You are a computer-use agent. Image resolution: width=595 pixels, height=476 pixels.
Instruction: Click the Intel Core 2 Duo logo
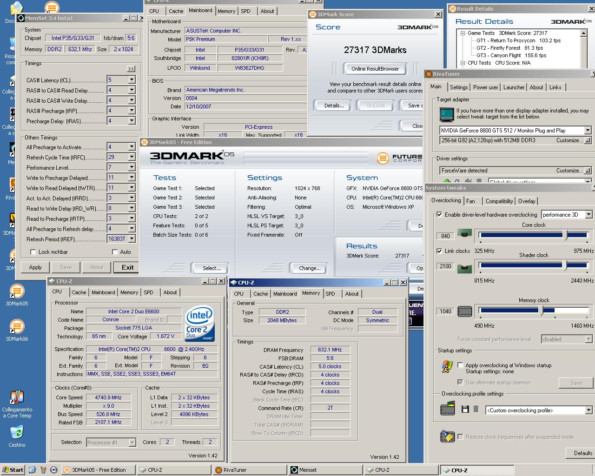(200, 324)
